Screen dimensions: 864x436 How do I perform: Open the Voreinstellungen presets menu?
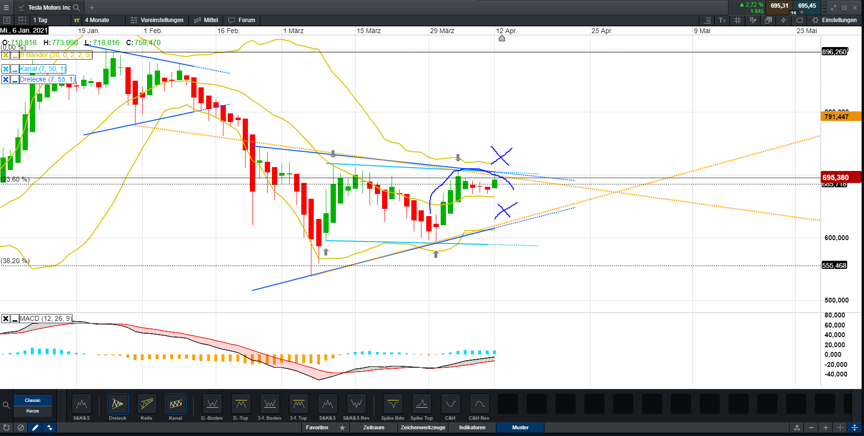(x=157, y=20)
